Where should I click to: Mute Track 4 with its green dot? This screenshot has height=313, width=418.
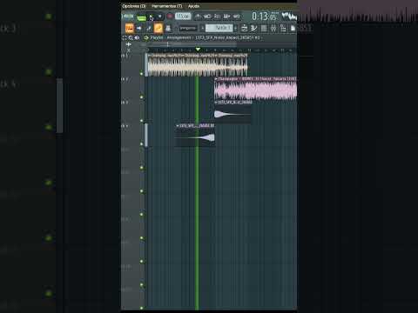(x=142, y=144)
